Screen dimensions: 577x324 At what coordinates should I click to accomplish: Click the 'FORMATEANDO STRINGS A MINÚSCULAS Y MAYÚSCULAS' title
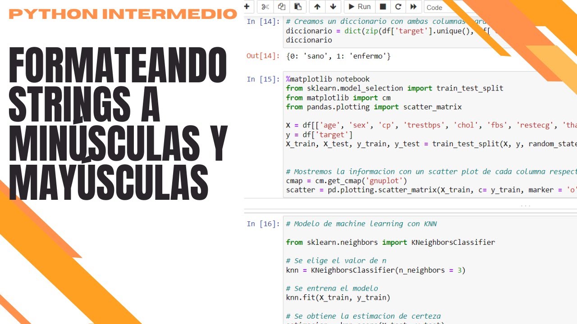(118, 123)
